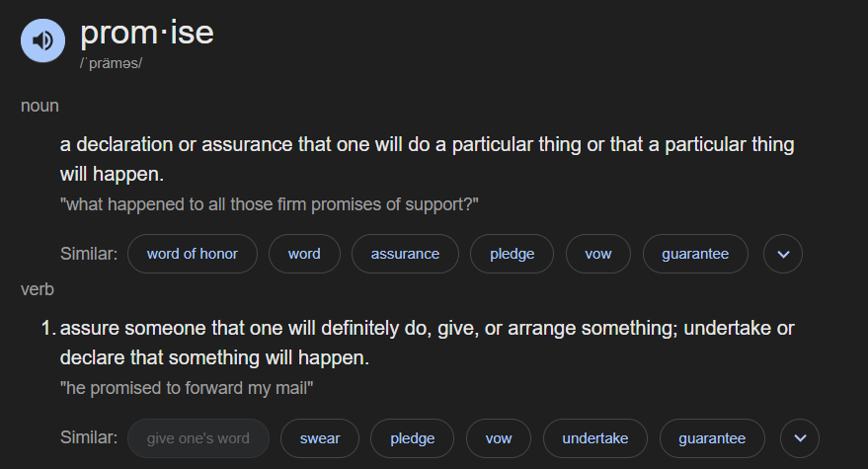Click the noun 'pledge' synonym chip

[x=512, y=254]
